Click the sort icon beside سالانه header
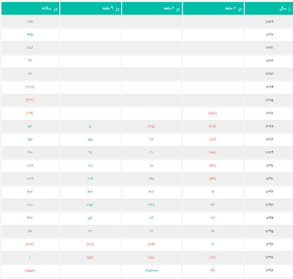This screenshot has height=279, width=293. pos(55,9)
